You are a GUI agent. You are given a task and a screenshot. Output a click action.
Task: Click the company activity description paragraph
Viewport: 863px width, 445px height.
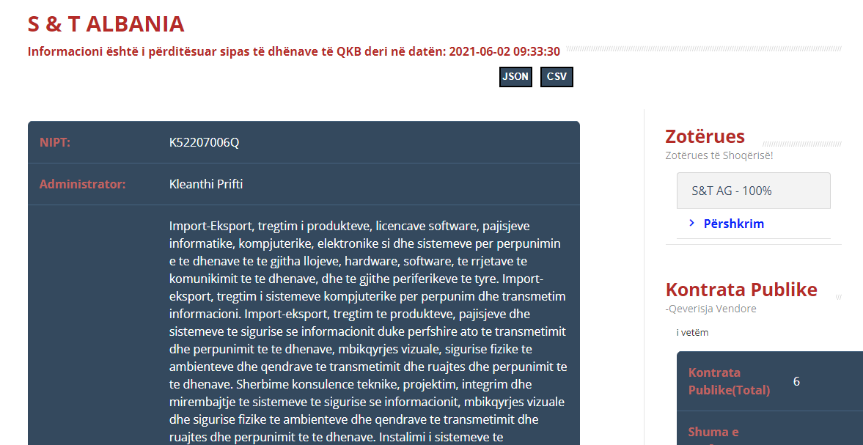click(368, 331)
